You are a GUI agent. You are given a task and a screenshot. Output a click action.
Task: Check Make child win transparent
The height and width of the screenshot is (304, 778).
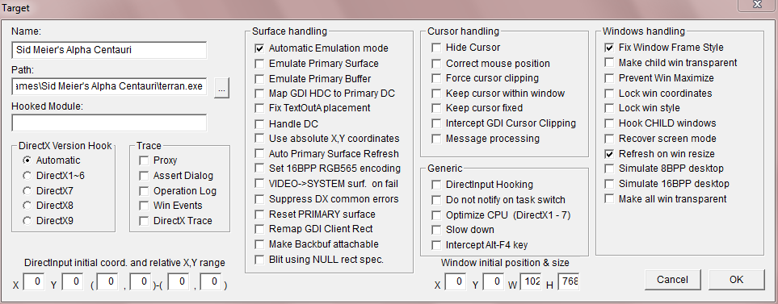(x=609, y=63)
